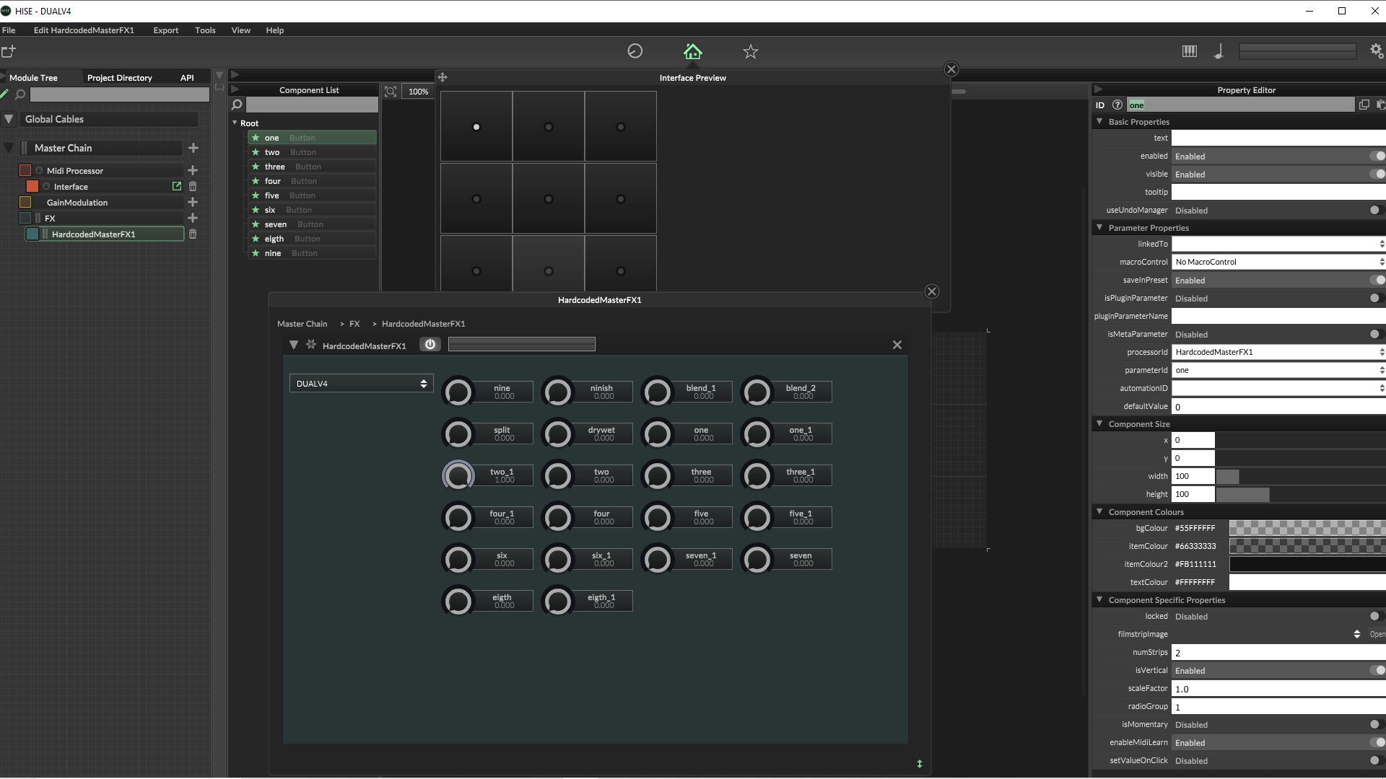
Task: Click the Component List search icon
Action: tap(237, 105)
